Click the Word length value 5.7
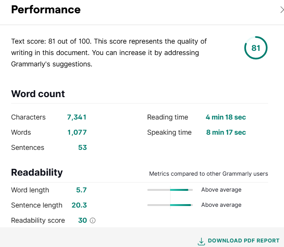This screenshot has width=284, height=247. pos(81,190)
